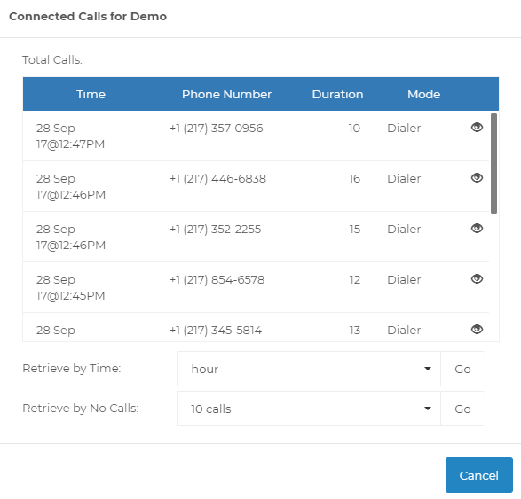This screenshot has height=499, width=521.
Task: Select the Time column header
Action: (91, 94)
